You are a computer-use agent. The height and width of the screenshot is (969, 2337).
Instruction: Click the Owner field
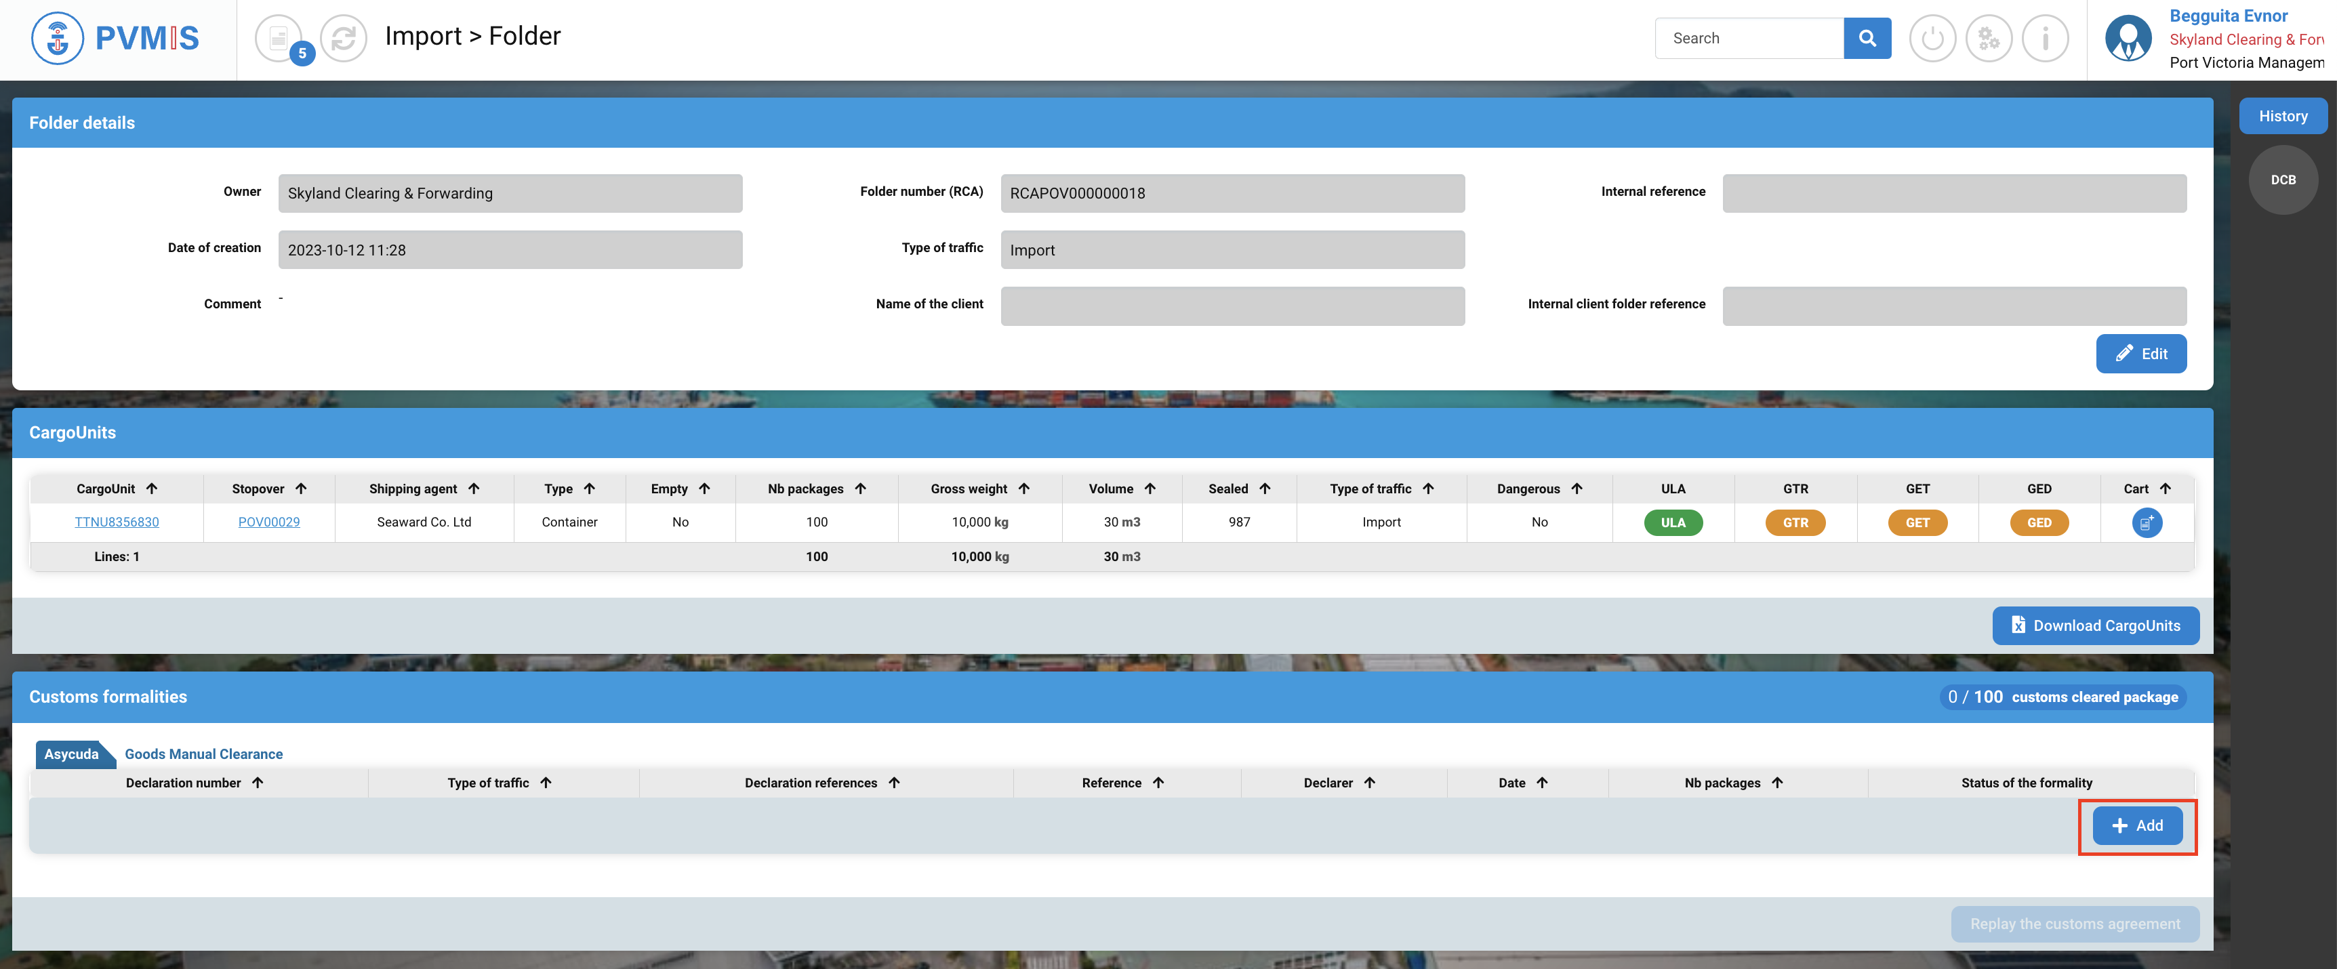510,193
